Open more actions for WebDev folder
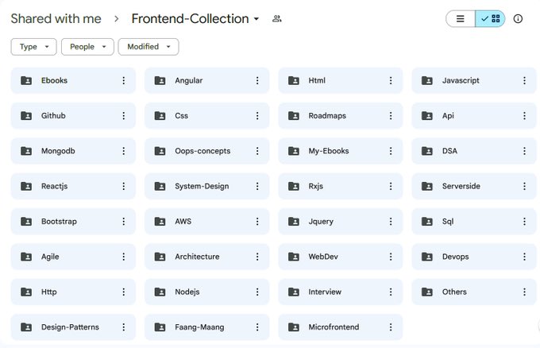Screen dimensions: 540x348 [391, 257]
